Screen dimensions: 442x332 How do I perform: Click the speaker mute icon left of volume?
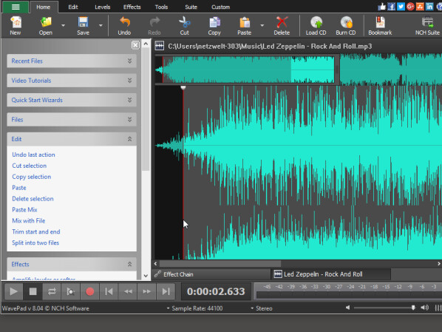tap(348, 308)
